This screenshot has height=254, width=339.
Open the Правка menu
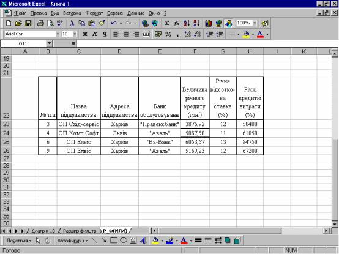[39, 13]
